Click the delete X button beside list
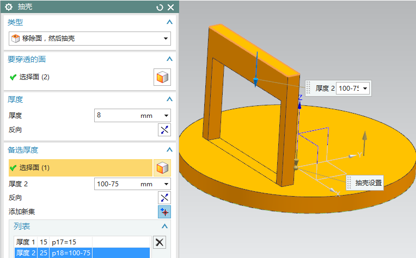The height and width of the screenshot is (258, 416). click(x=160, y=242)
